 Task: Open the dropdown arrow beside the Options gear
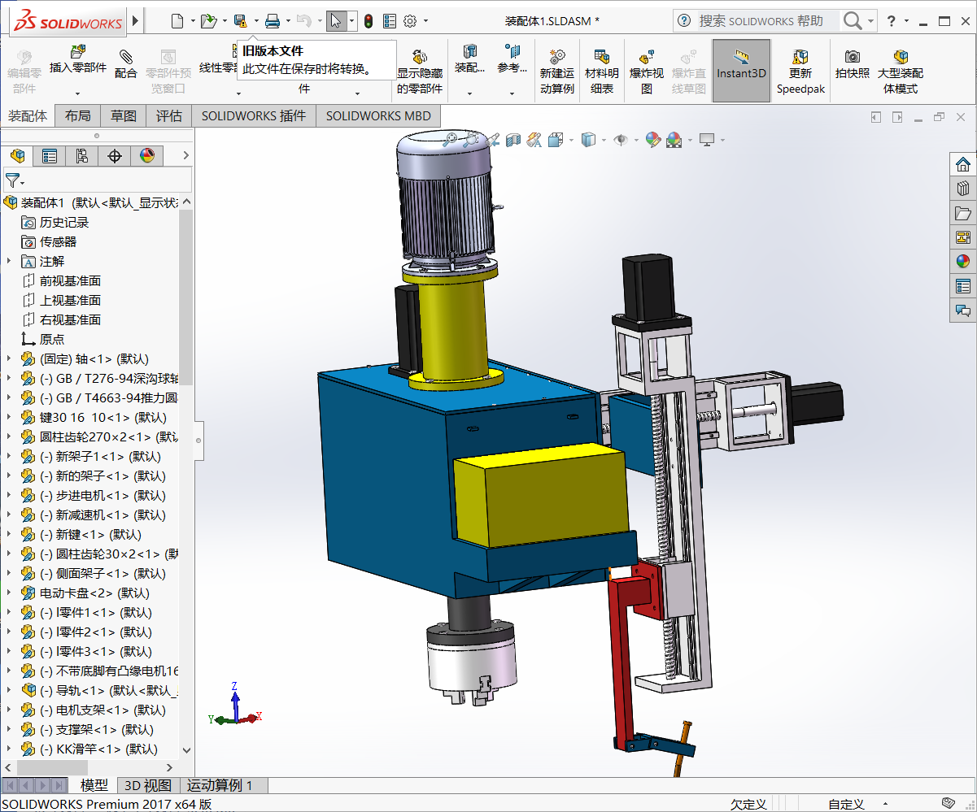pos(425,21)
